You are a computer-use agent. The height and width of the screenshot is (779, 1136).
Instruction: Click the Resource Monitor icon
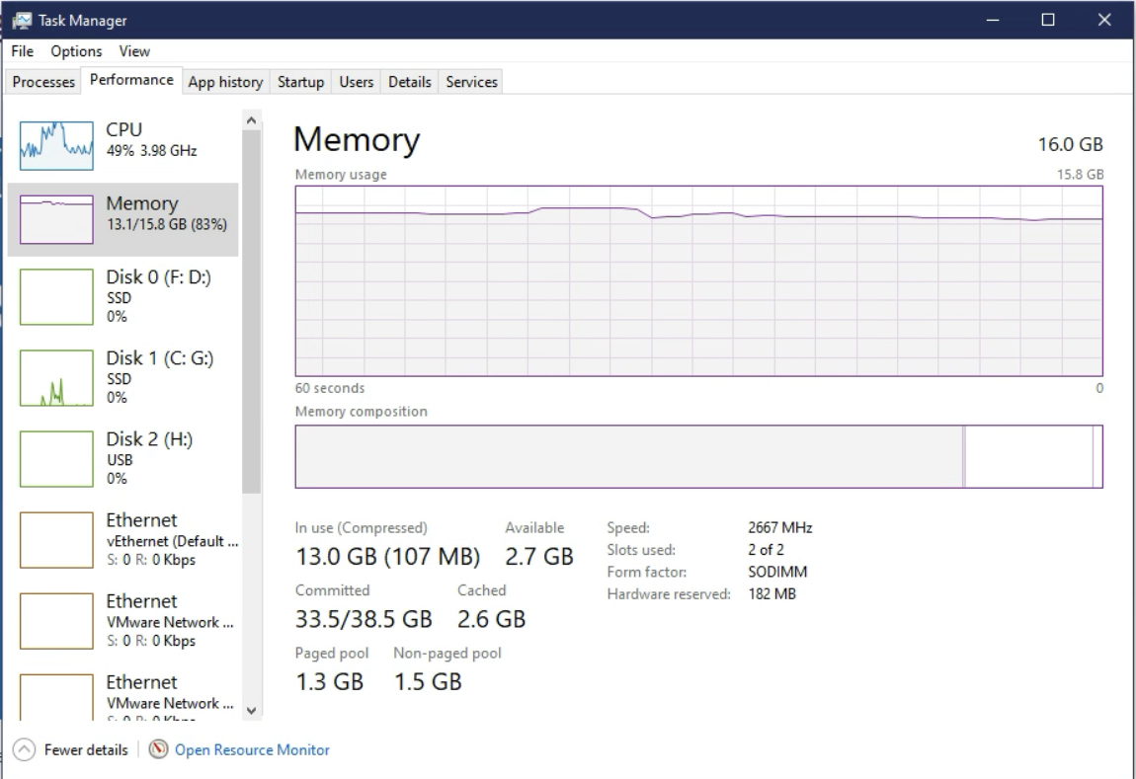(x=158, y=750)
